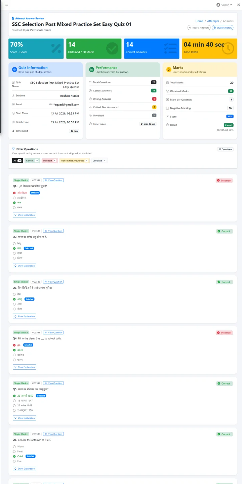Image resolution: width=242 pixels, height=484 pixels.
Task: Show Explanation for Q3
Action: point(25,316)
